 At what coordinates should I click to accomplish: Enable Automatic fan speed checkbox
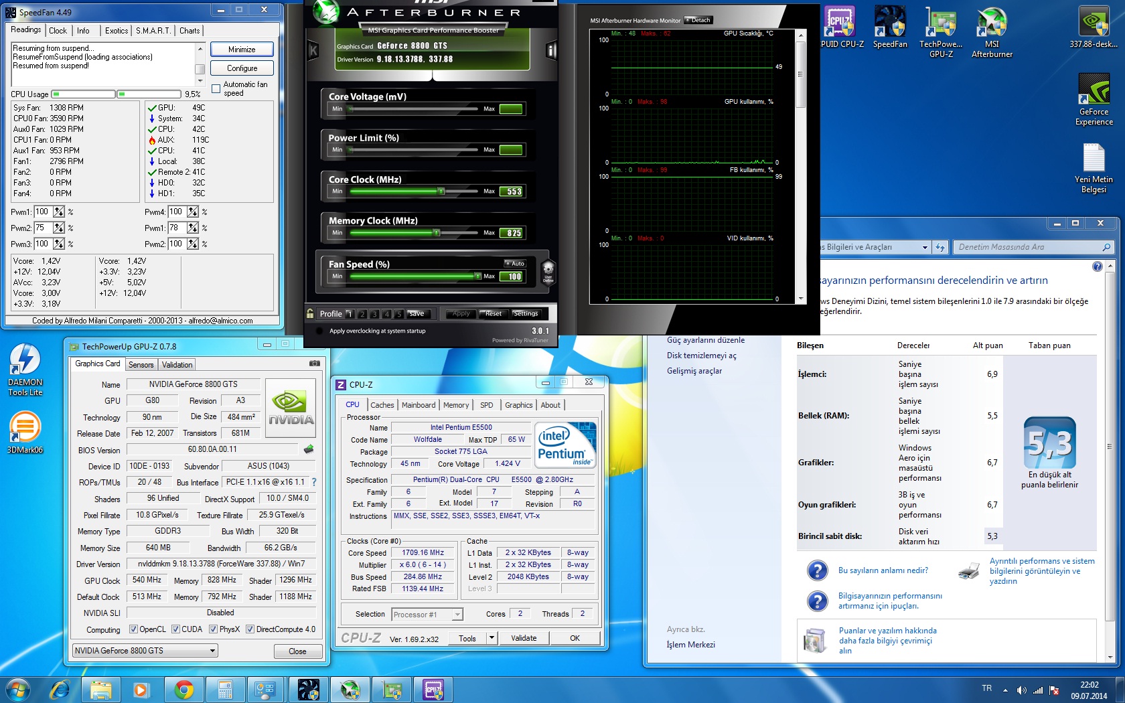(x=216, y=88)
